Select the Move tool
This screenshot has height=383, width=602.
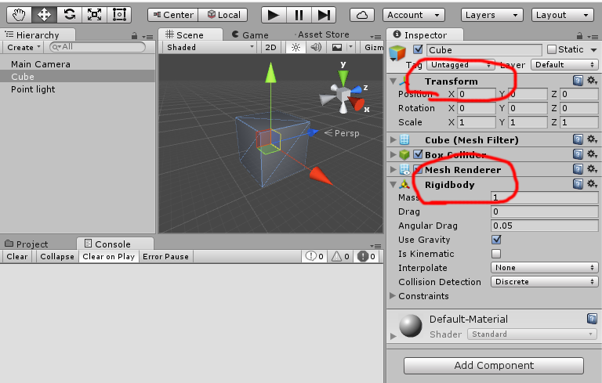click(x=44, y=15)
